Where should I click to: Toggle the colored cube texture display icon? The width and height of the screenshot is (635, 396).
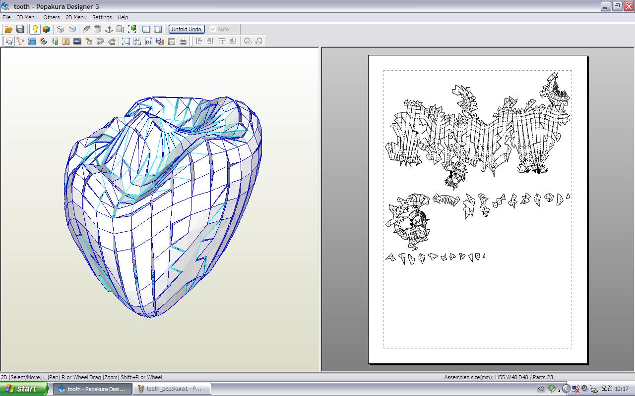click(x=46, y=29)
